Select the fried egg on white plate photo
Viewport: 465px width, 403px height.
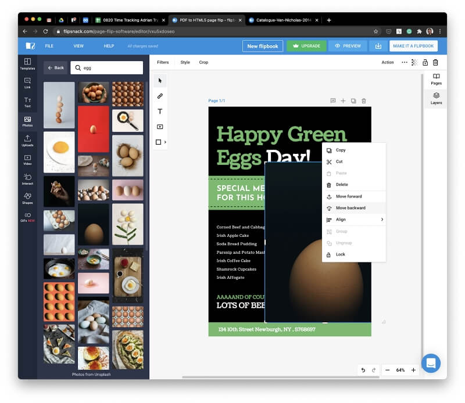click(59, 152)
